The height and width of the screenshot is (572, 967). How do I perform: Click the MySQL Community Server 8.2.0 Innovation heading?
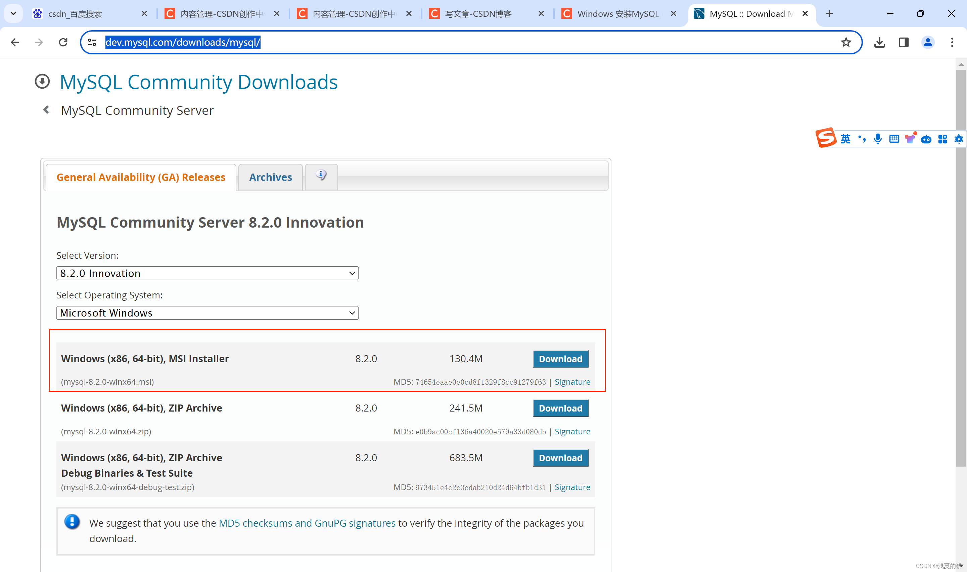pos(210,223)
